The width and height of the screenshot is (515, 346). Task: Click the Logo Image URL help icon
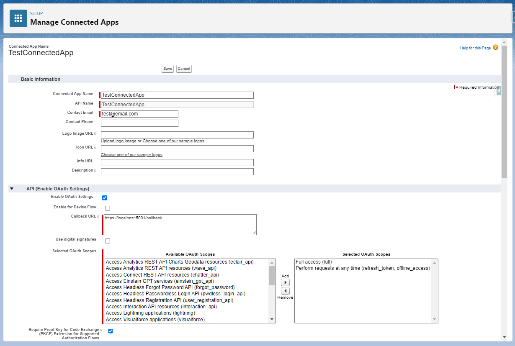click(95, 134)
